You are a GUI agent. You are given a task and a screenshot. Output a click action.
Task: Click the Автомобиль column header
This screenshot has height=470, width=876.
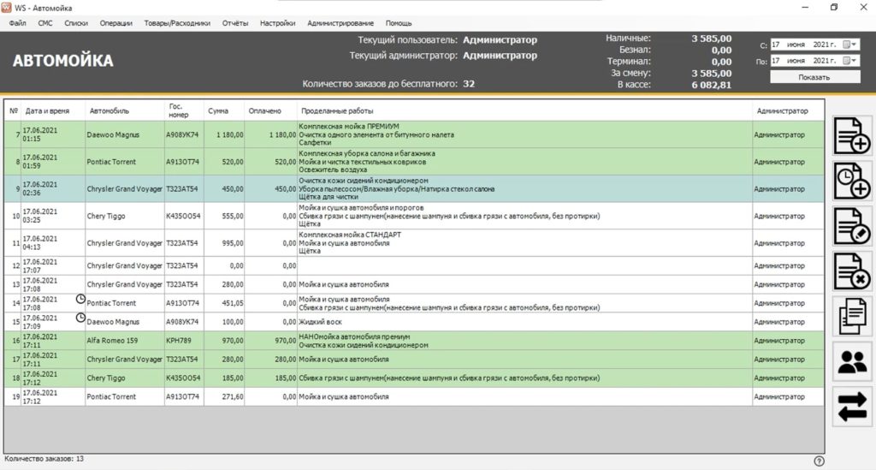point(125,110)
